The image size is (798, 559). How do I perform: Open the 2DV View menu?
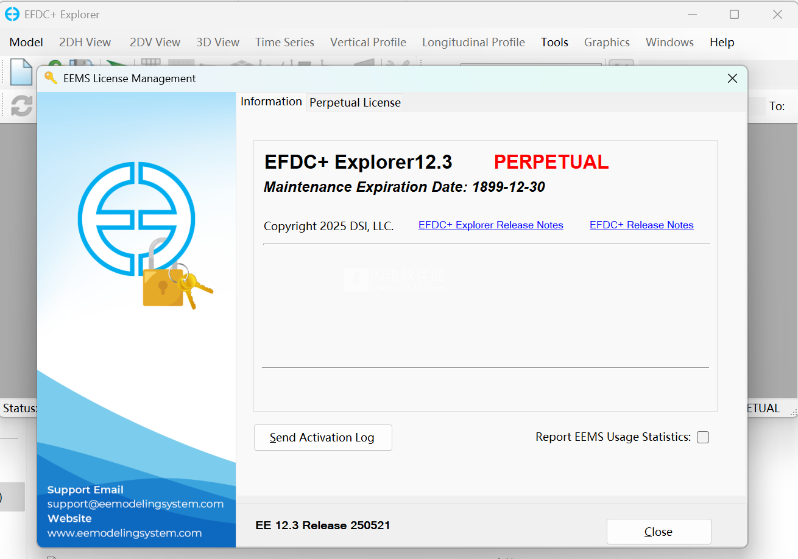155,42
